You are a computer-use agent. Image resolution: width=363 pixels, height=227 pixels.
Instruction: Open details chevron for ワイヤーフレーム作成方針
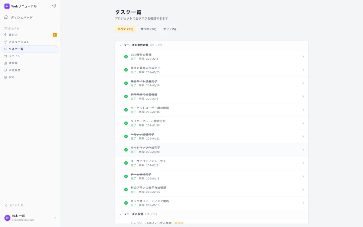tap(303, 123)
